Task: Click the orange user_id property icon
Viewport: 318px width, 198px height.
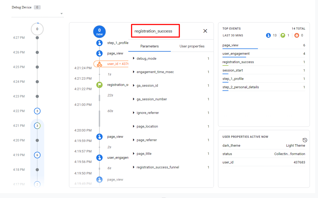Action: [99, 64]
